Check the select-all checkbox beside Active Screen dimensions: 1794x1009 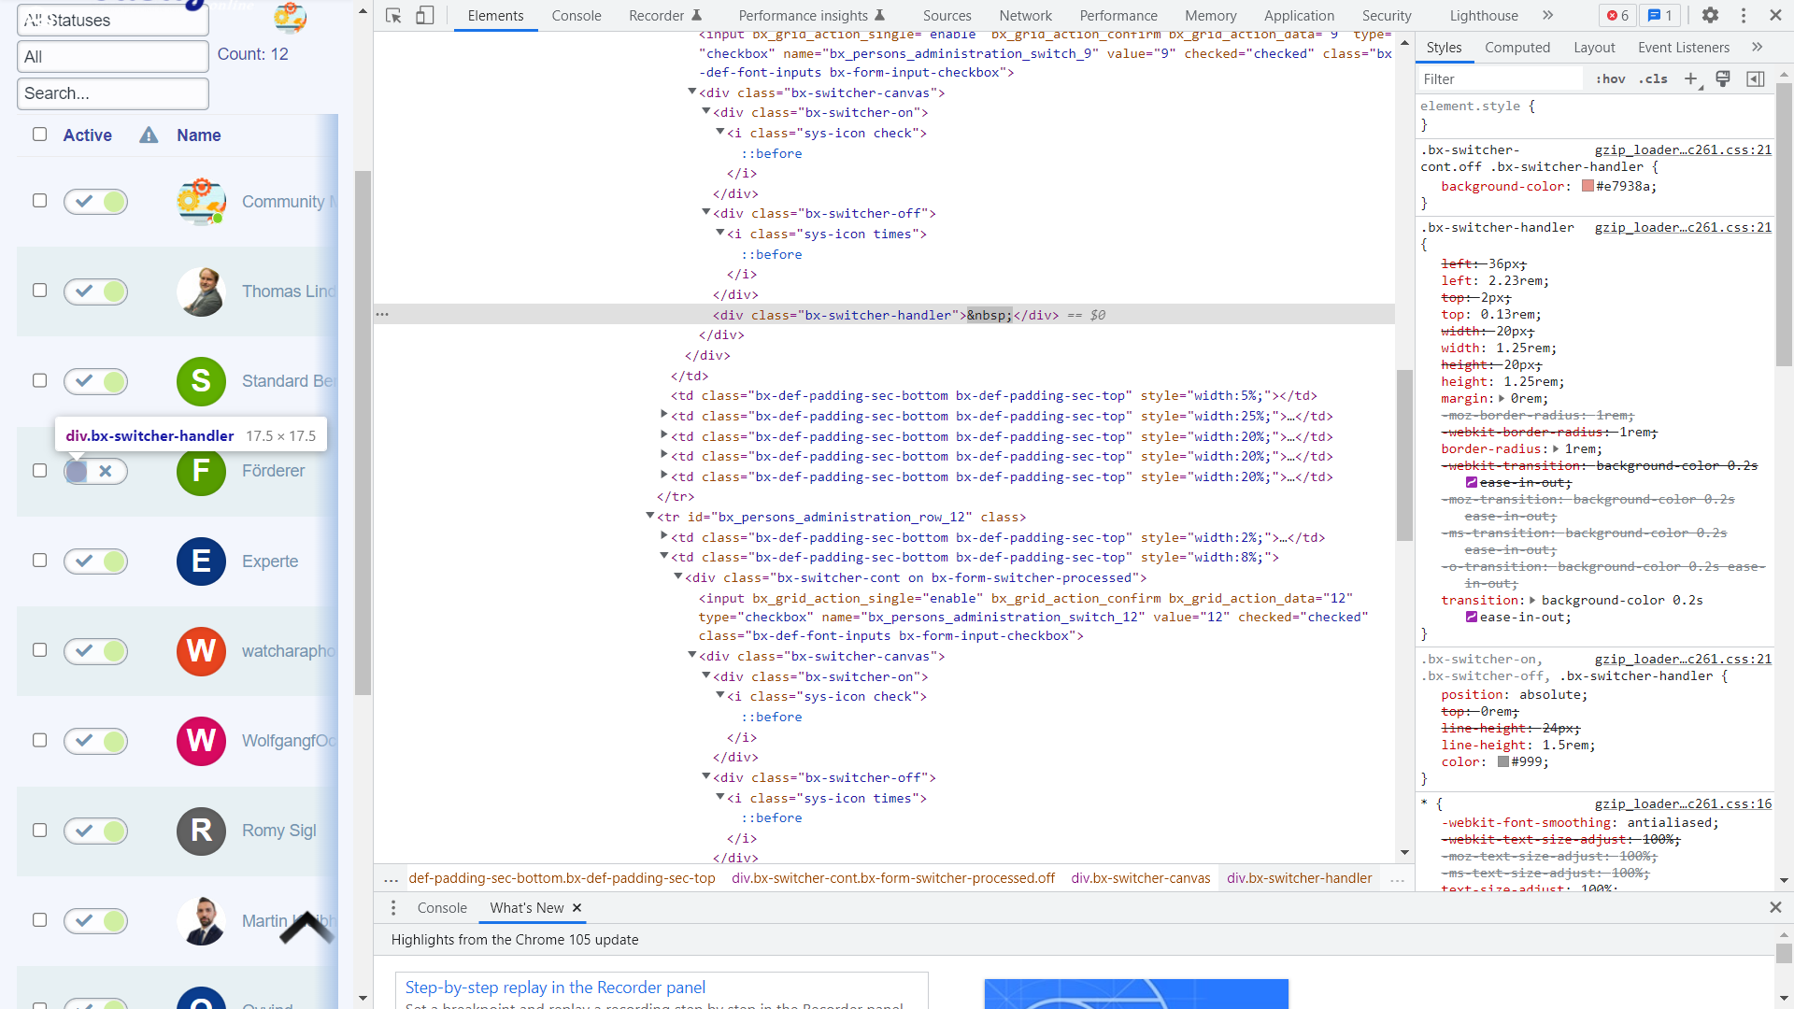(x=39, y=135)
